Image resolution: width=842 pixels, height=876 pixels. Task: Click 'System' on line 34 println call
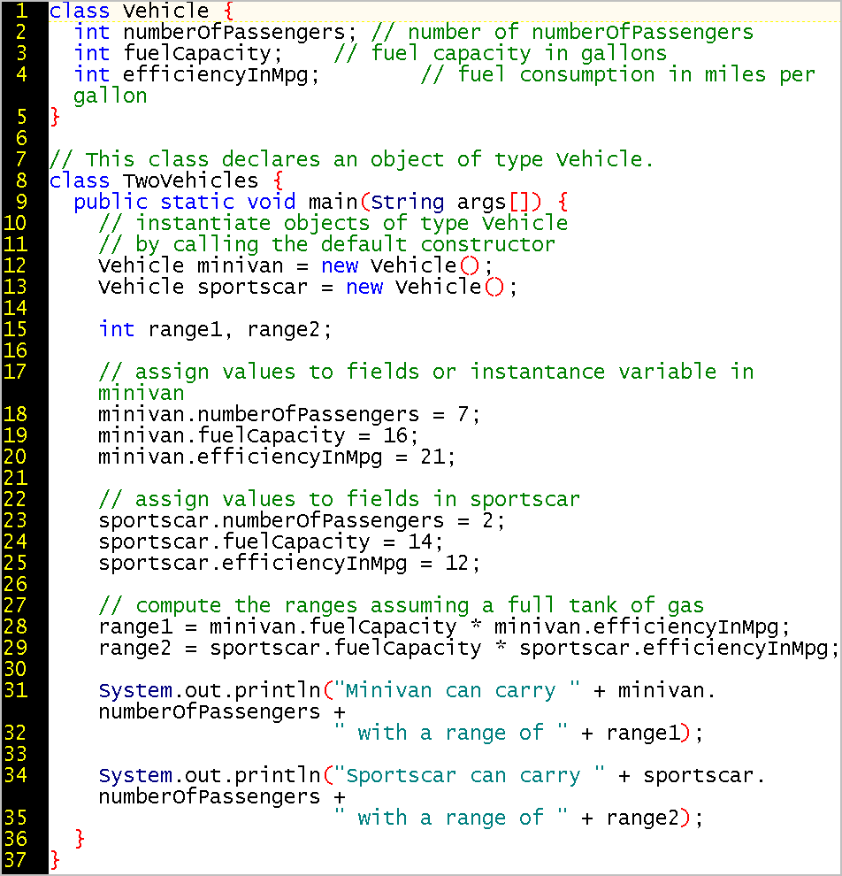135,775
